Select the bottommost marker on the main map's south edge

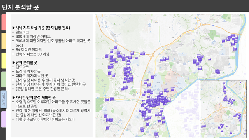(156, 135)
